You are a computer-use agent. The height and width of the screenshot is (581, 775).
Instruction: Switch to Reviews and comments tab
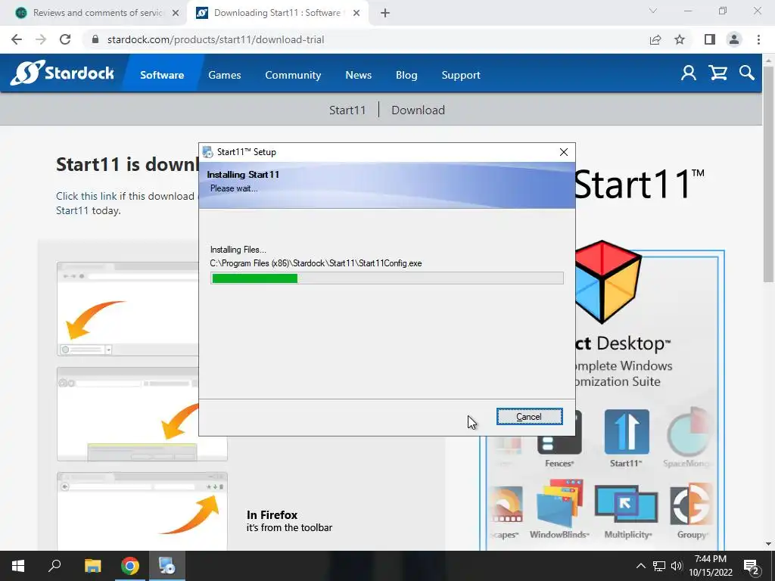tap(98, 13)
